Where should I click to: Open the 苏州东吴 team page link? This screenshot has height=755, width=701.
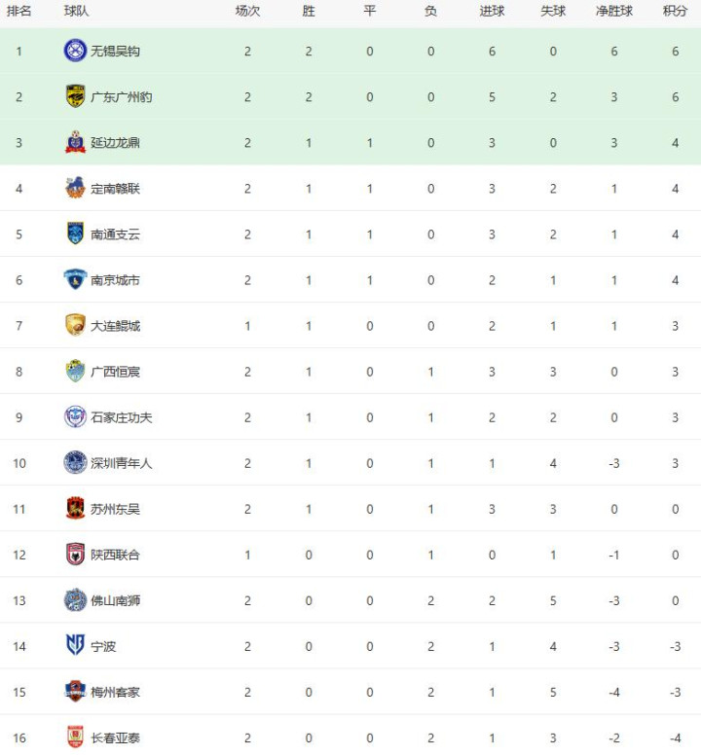click(115, 509)
